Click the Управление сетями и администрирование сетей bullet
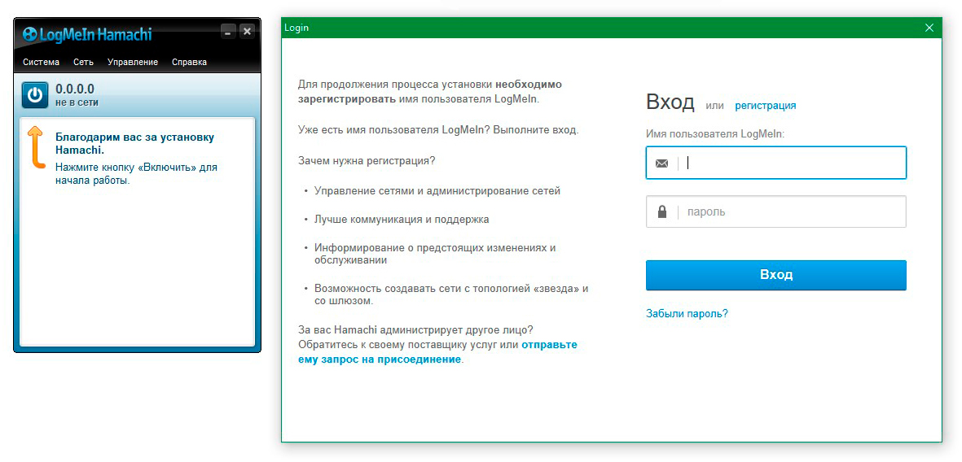The image size is (962, 462). pyautogui.click(x=437, y=191)
